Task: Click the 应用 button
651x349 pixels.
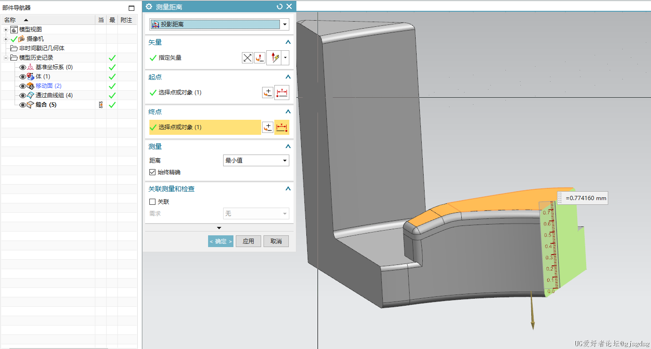Action: tap(248, 241)
